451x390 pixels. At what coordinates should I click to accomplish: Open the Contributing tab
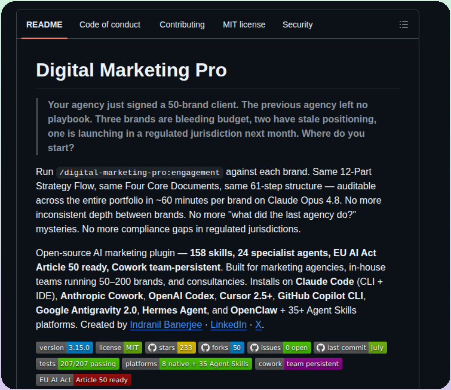coord(182,24)
